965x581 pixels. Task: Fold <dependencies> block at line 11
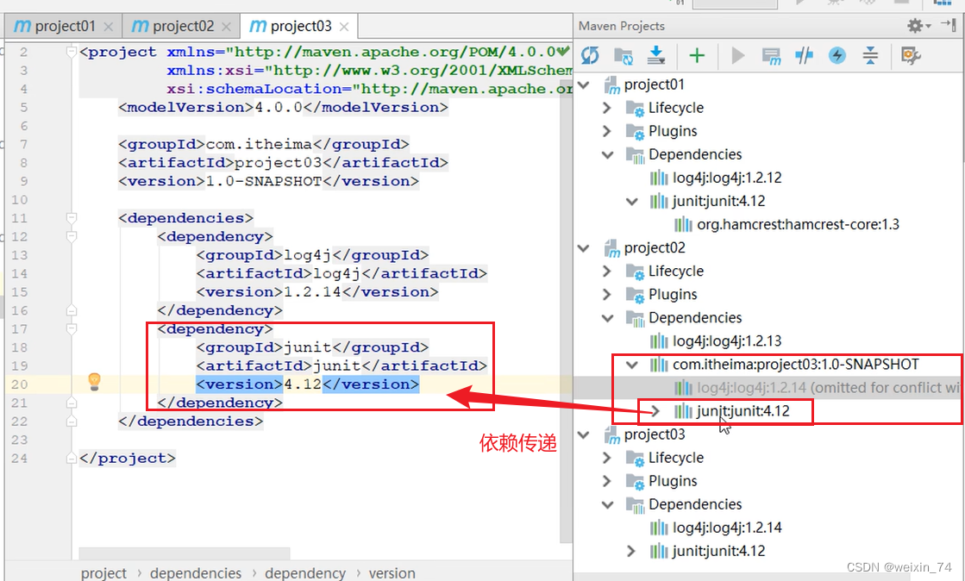point(72,218)
